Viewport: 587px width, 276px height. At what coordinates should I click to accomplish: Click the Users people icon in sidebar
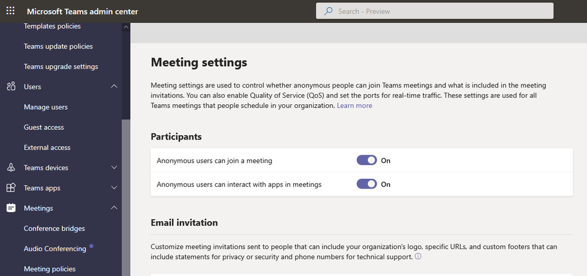tap(11, 87)
